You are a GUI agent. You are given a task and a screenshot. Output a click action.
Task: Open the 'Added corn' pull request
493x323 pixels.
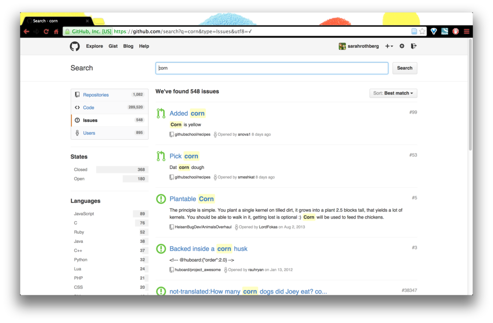187,113
